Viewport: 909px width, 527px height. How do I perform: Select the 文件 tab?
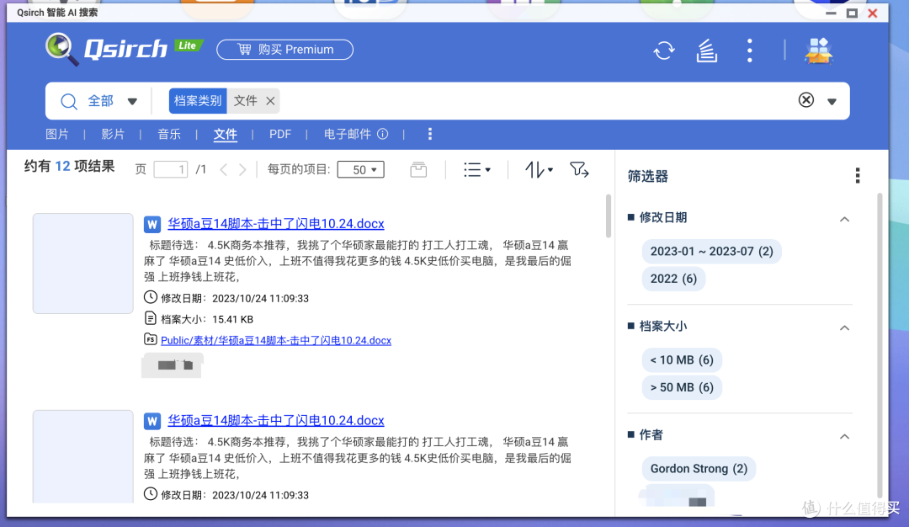pyautogui.click(x=225, y=134)
